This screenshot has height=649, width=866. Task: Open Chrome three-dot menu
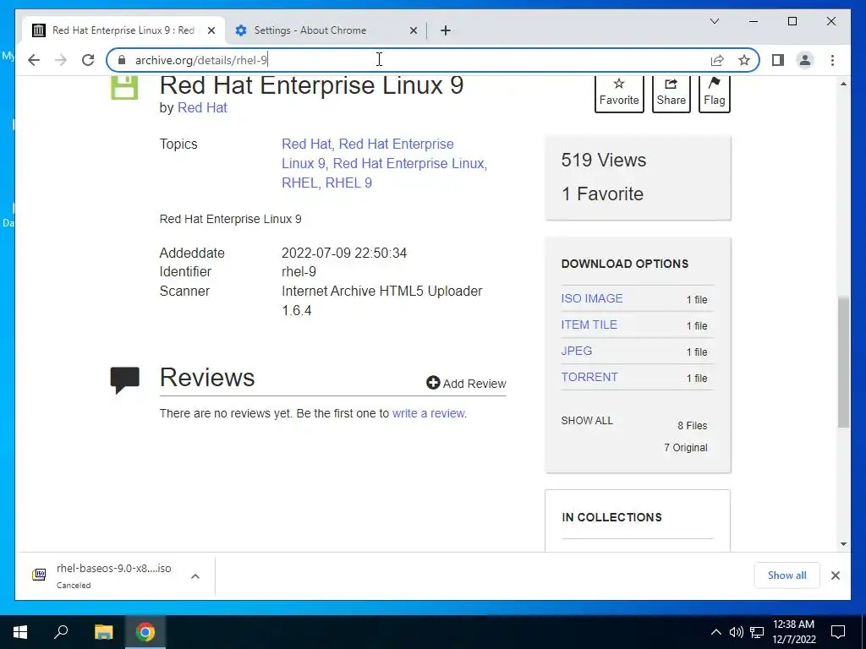pyautogui.click(x=832, y=60)
